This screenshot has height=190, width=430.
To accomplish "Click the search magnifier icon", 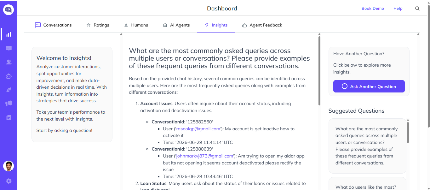I will click(417, 9).
